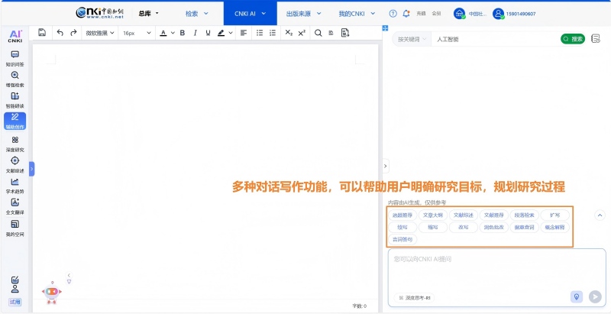Open 知识问答 in the left sidebar
The image size is (611, 314).
pos(15,59)
